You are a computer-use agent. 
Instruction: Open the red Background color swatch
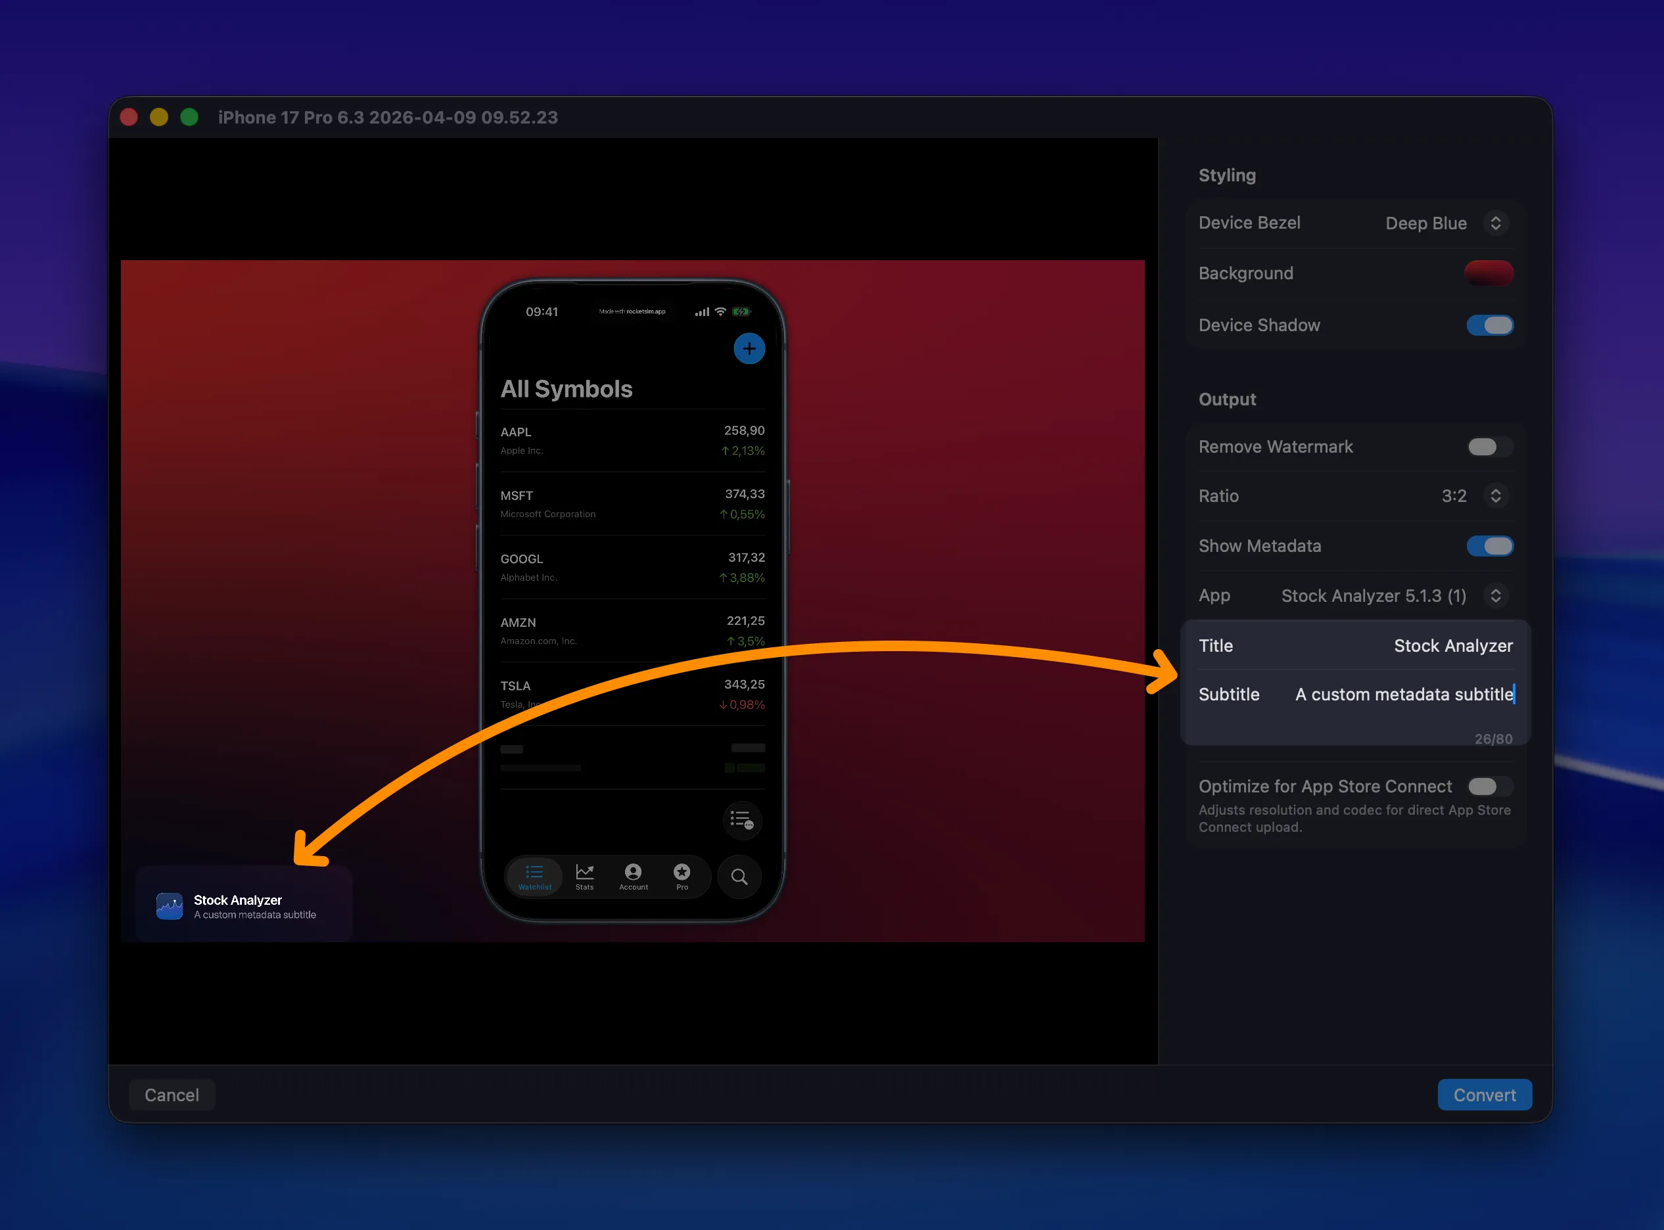point(1489,273)
